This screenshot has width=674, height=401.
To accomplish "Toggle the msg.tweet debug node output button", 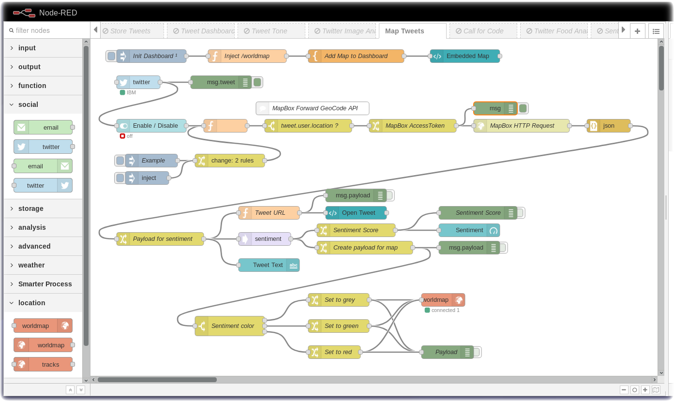I will pos(257,82).
